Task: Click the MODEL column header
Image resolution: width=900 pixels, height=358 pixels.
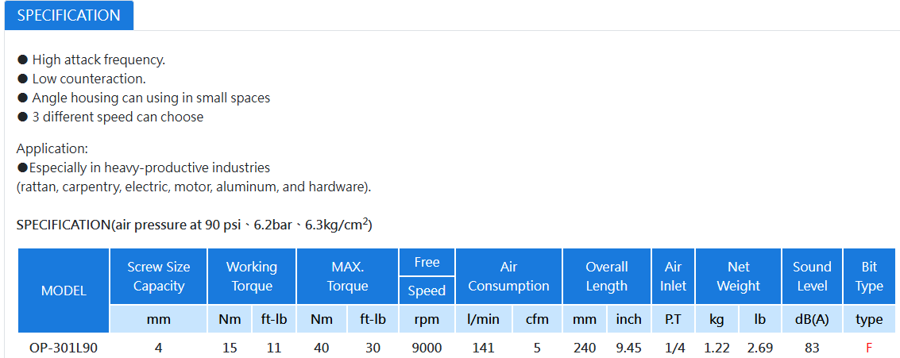Action: (64, 291)
